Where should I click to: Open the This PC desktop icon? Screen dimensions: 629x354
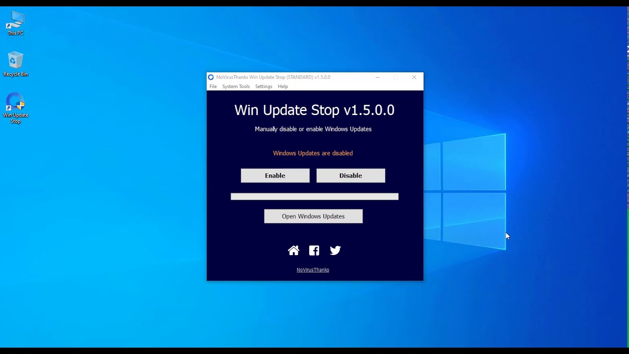[x=15, y=24]
